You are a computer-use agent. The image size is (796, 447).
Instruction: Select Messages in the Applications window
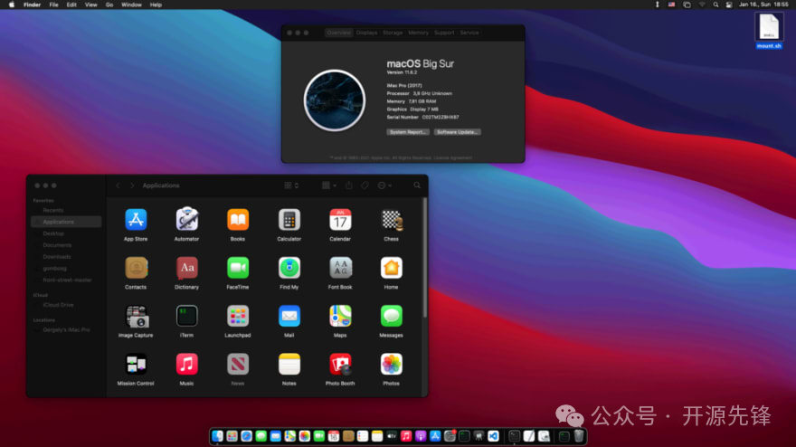392,316
